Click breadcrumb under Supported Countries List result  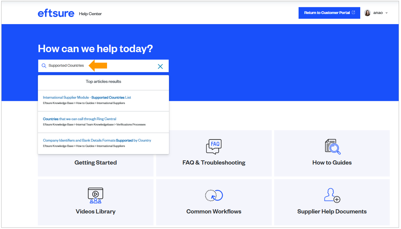84,103
